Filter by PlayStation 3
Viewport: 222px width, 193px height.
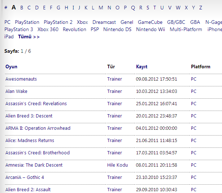(19, 30)
